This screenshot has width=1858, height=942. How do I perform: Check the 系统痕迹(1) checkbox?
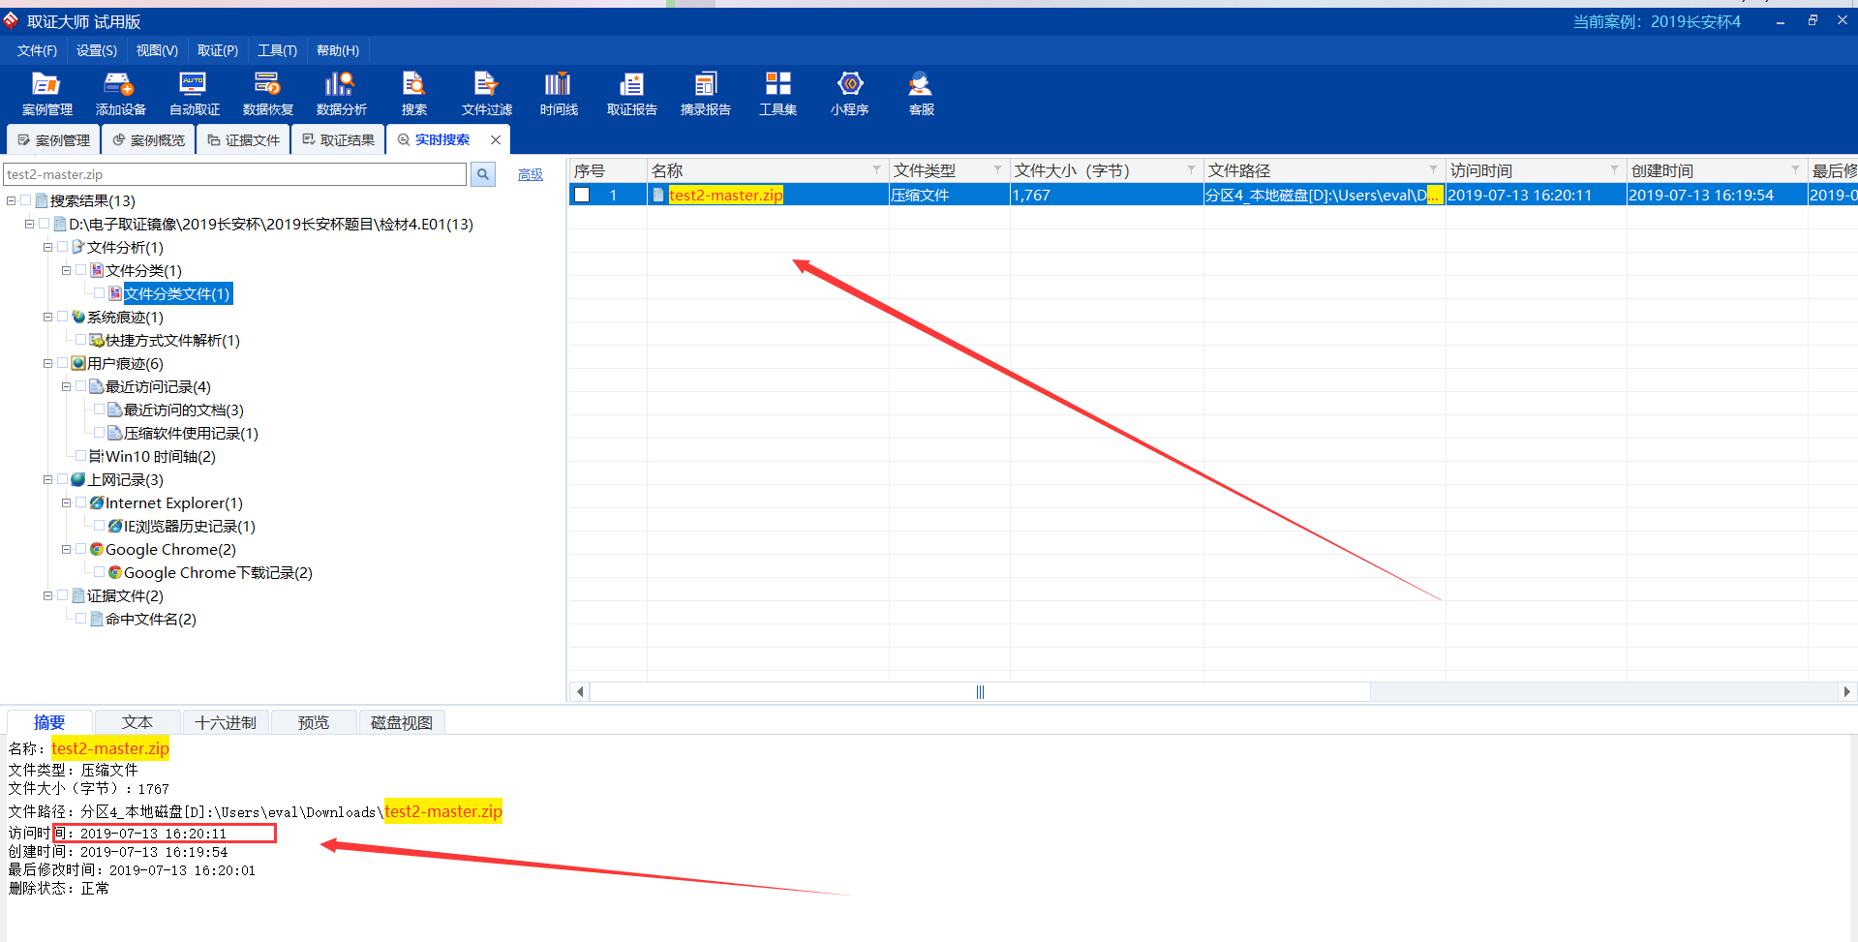coord(62,317)
